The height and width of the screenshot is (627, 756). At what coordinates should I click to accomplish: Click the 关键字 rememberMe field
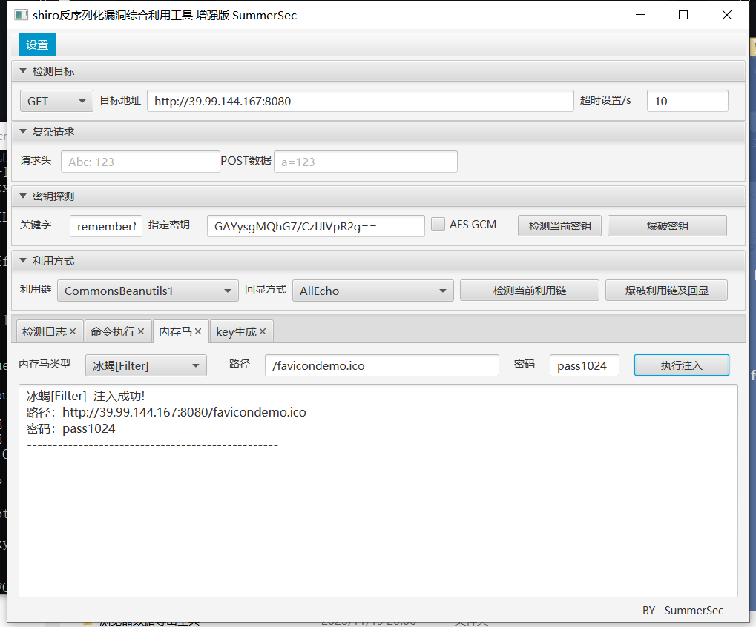click(106, 226)
